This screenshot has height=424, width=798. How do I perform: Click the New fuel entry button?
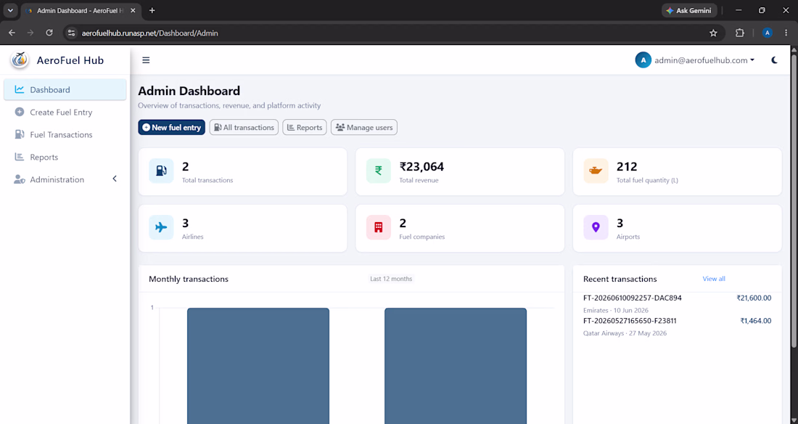(x=171, y=127)
